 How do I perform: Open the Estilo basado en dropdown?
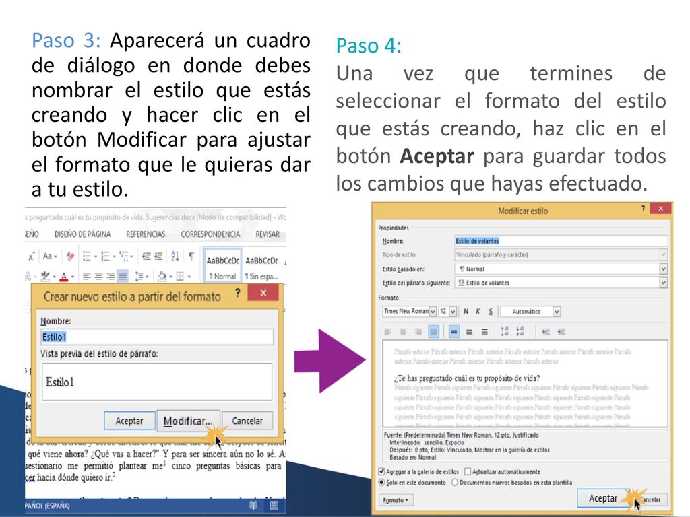coord(663,269)
